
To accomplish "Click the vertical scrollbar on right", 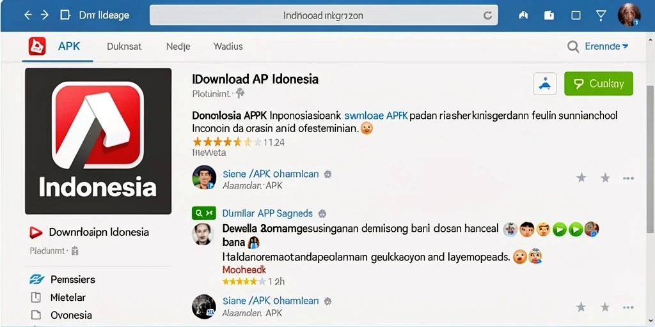I will tap(650, 158).
